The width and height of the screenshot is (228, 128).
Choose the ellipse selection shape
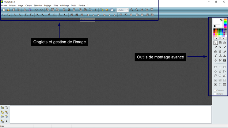[x=220, y=67]
